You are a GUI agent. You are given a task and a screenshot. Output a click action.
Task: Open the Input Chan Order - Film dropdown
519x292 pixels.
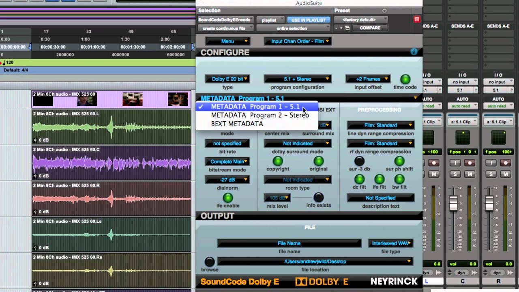click(x=298, y=41)
